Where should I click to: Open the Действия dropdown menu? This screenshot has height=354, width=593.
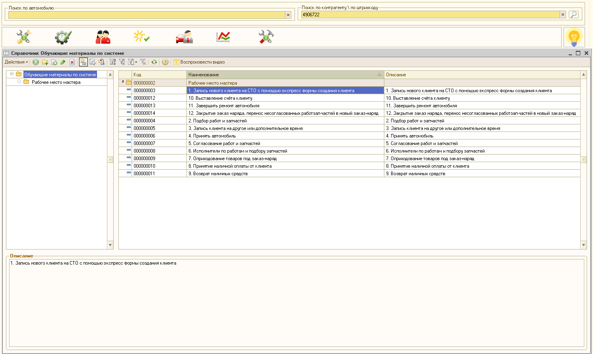point(16,62)
